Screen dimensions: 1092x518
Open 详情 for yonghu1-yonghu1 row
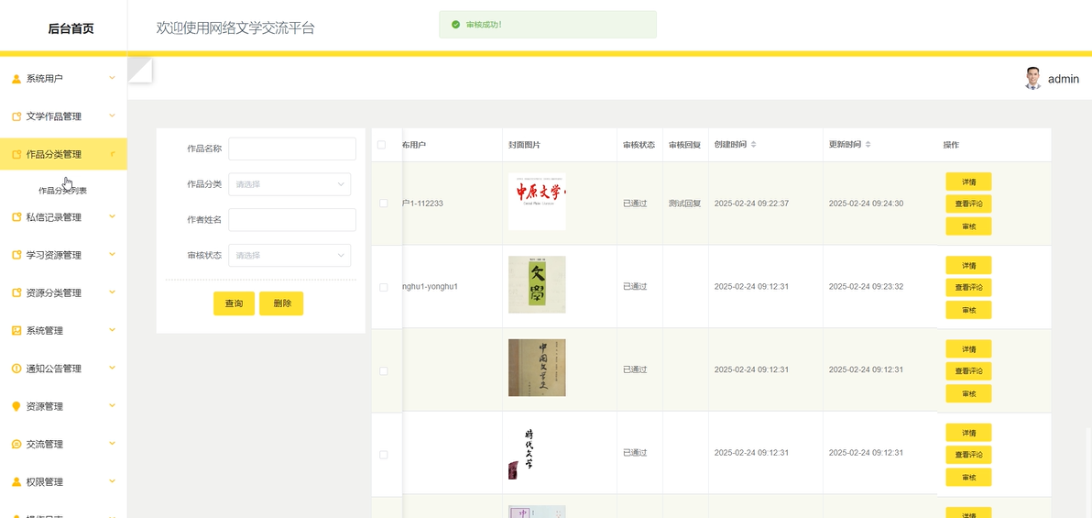click(x=968, y=265)
